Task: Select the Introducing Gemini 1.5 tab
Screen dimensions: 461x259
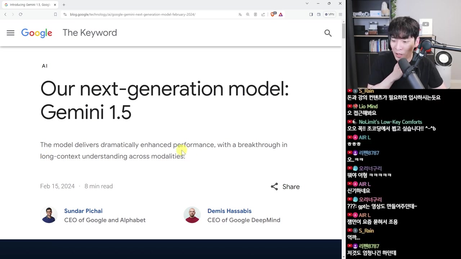Action: click(30, 5)
